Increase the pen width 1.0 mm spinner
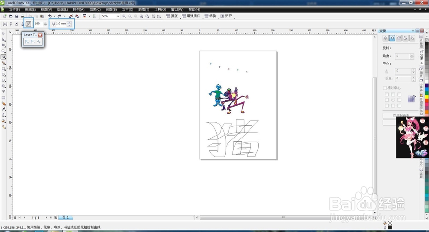This screenshot has height=232, width=429. tap(69, 22)
